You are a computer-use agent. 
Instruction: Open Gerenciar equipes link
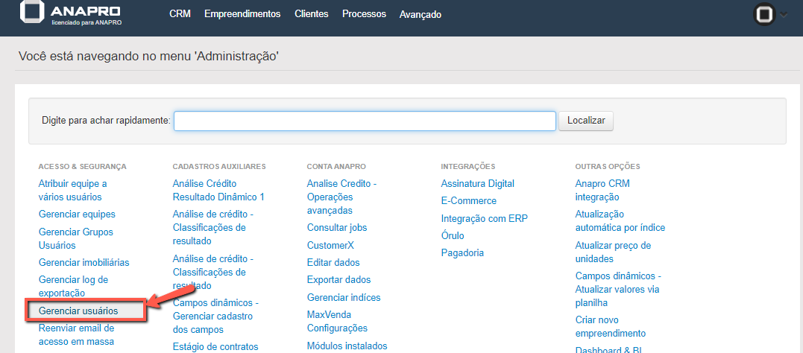[x=77, y=214]
